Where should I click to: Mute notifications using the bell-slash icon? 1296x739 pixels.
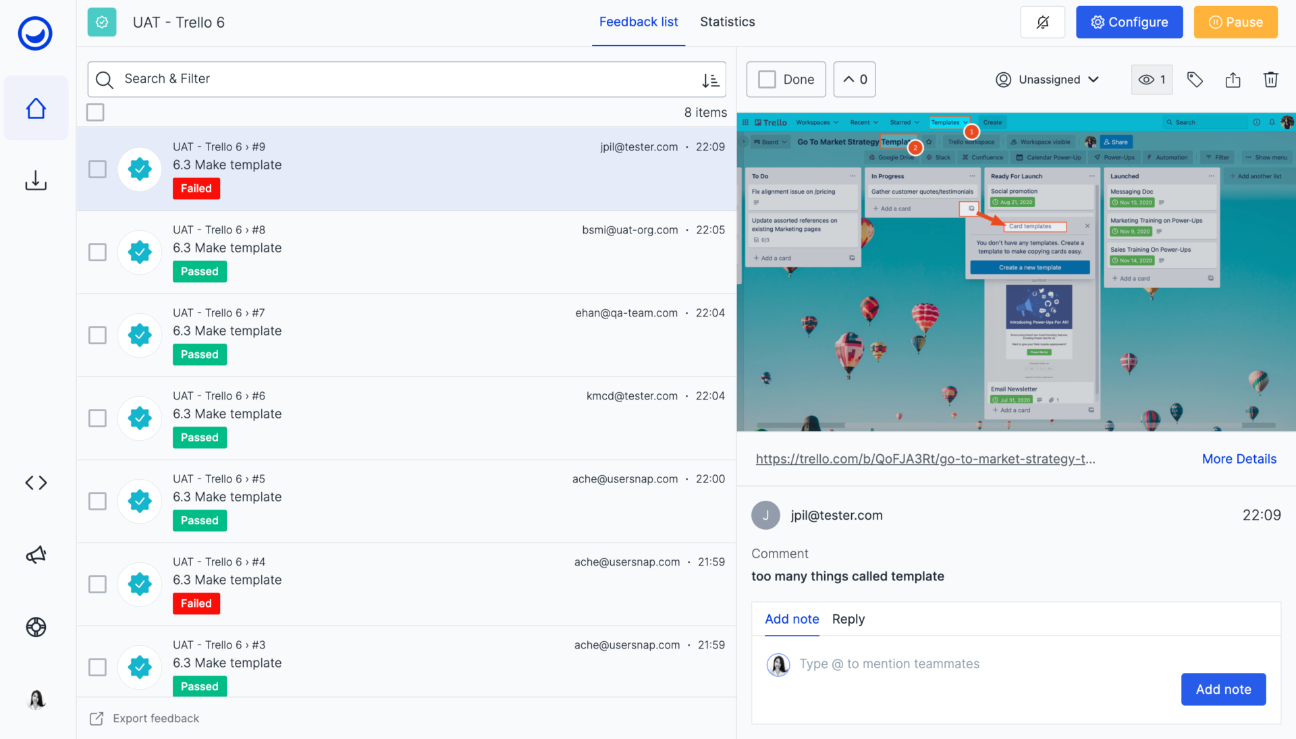[x=1042, y=22]
